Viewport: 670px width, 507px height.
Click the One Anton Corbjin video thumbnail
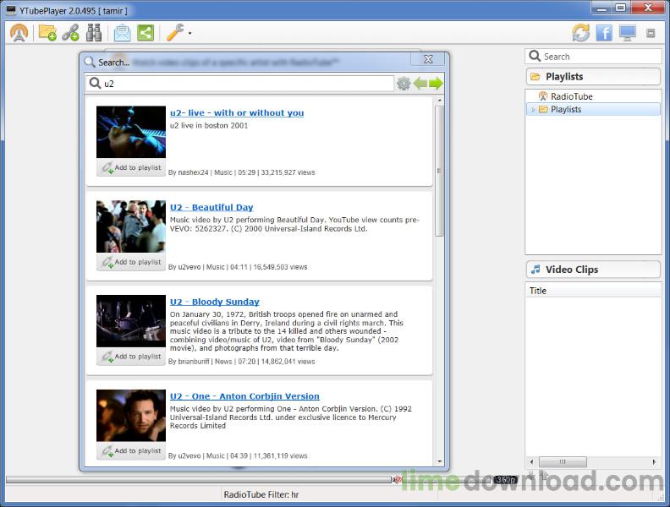tap(131, 415)
